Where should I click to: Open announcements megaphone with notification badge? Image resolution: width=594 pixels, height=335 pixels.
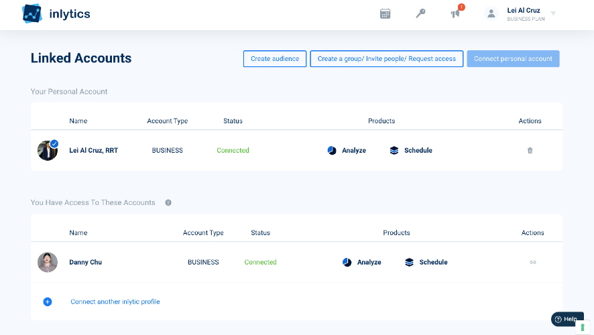point(456,13)
